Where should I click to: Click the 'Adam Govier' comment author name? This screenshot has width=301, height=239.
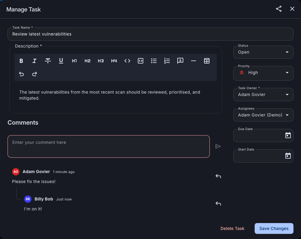coord(36,172)
